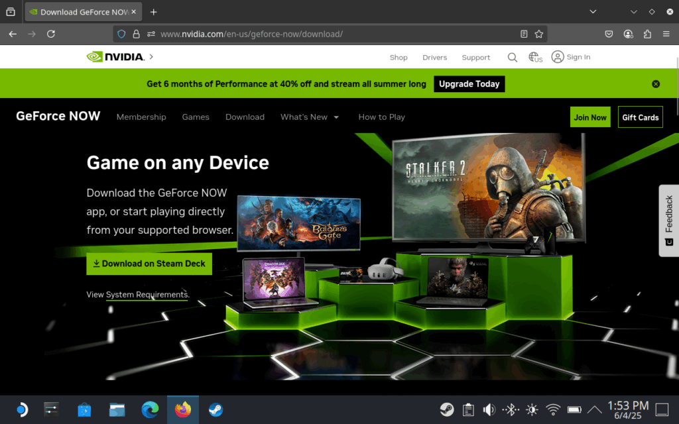Click the Gift Cards button
The height and width of the screenshot is (424, 679).
point(640,117)
